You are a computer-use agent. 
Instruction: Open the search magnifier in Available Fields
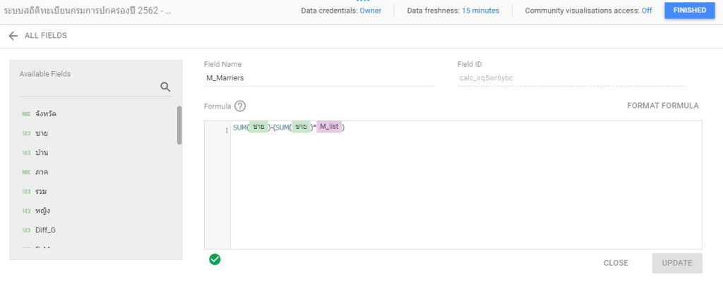pyautogui.click(x=165, y=87)
